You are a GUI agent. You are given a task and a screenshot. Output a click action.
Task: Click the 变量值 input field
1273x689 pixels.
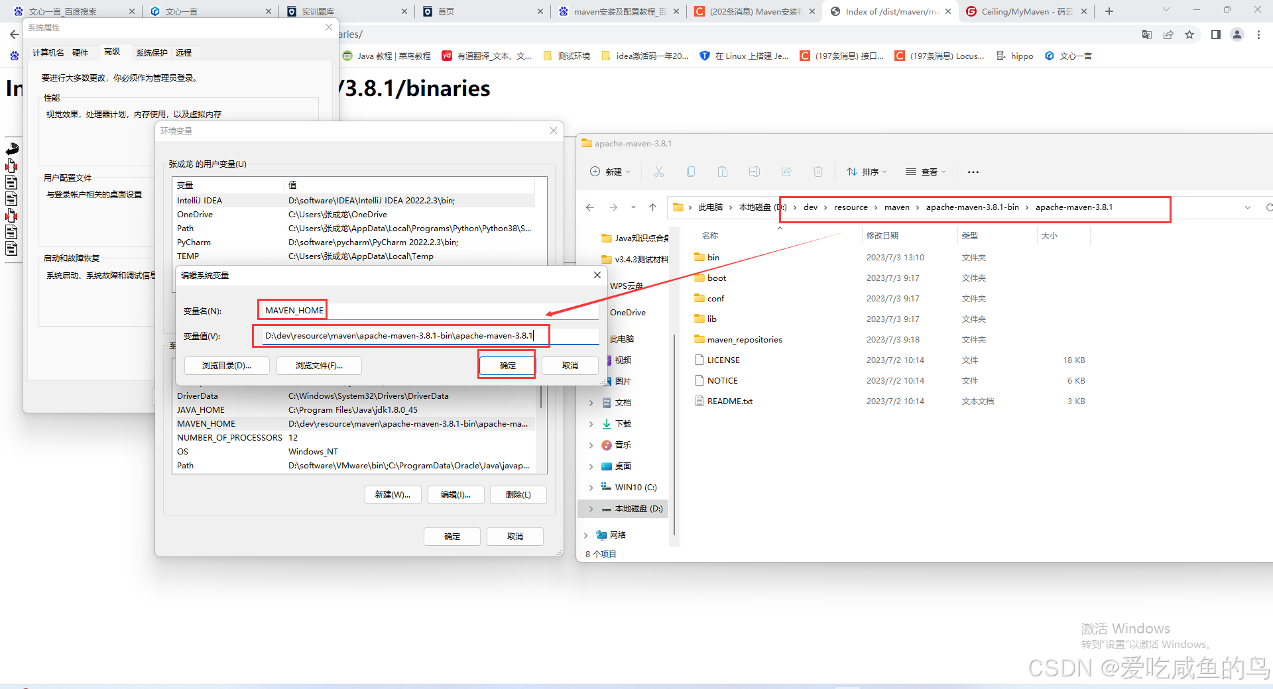click(430, 336)
